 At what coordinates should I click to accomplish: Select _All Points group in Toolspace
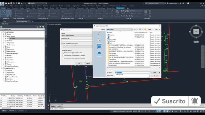pyautogui.click(x=27, y=38)
